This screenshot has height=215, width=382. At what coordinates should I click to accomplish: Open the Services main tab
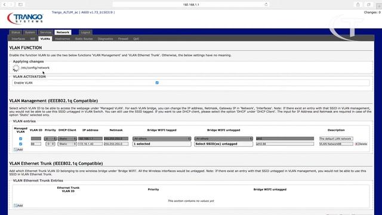(x=45, y=32)
